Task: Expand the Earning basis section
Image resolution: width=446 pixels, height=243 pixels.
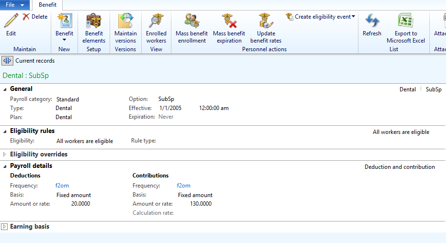Action: [x=5, y=227]
